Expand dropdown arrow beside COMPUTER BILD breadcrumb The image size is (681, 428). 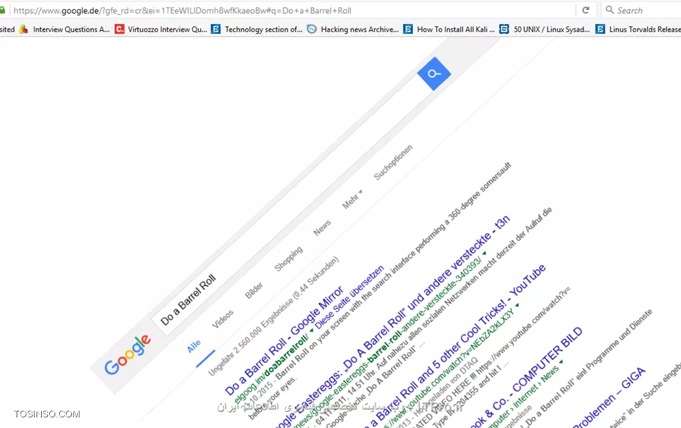(x=561, y=362)
